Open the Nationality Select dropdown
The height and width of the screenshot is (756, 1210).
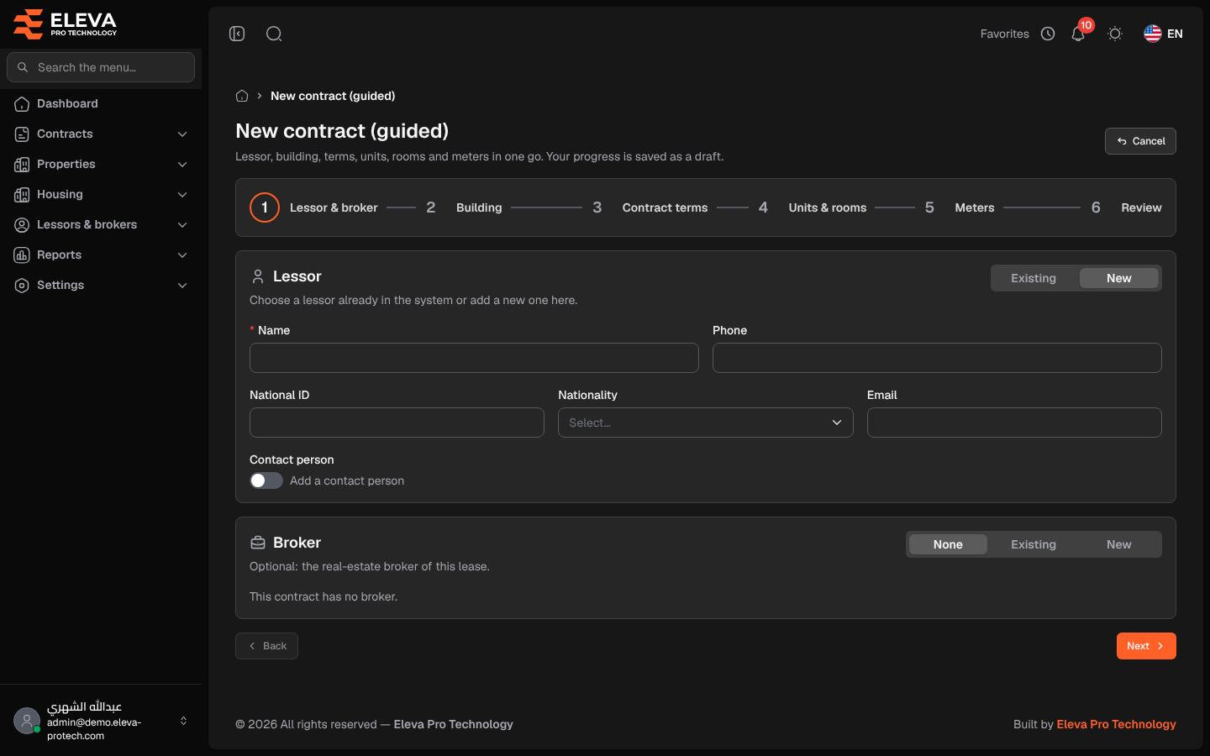706,423
